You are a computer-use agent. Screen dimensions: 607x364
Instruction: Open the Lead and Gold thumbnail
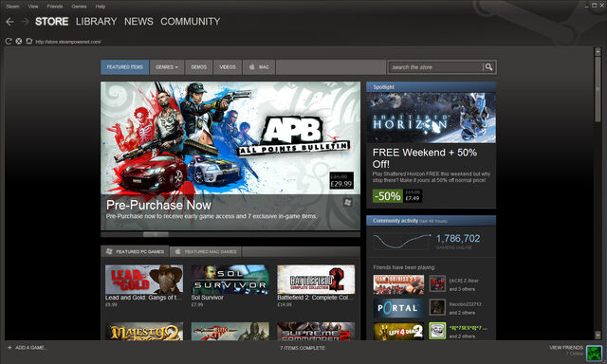click(144, 280)
